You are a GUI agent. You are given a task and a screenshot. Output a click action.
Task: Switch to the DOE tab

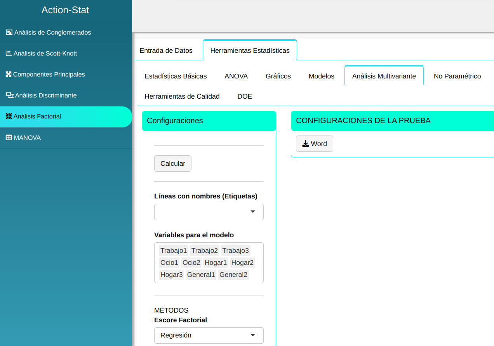click(x=245, y=96)
